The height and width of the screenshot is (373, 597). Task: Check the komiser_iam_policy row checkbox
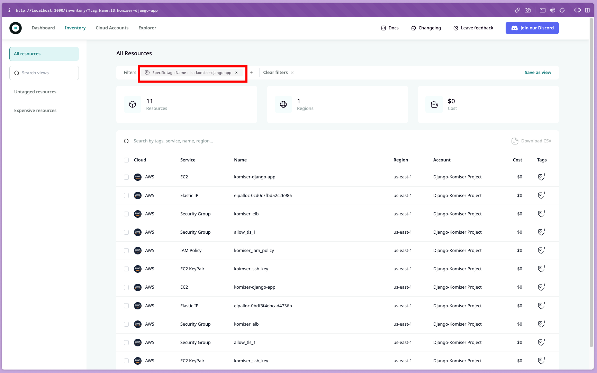126,251
